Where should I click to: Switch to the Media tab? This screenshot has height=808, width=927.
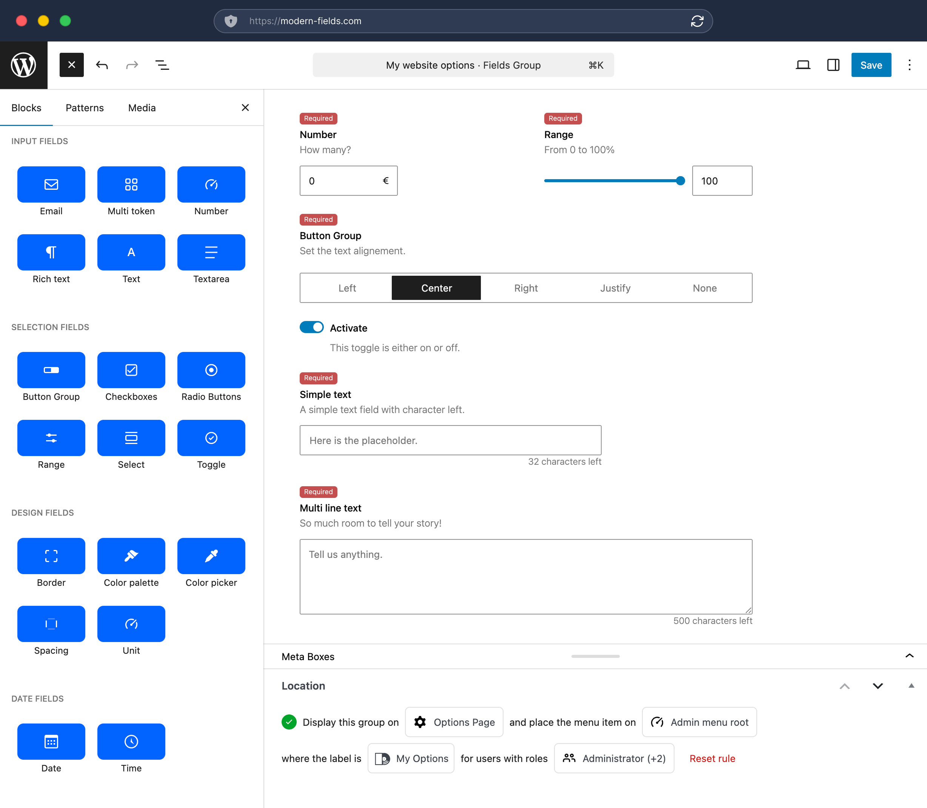142,108
